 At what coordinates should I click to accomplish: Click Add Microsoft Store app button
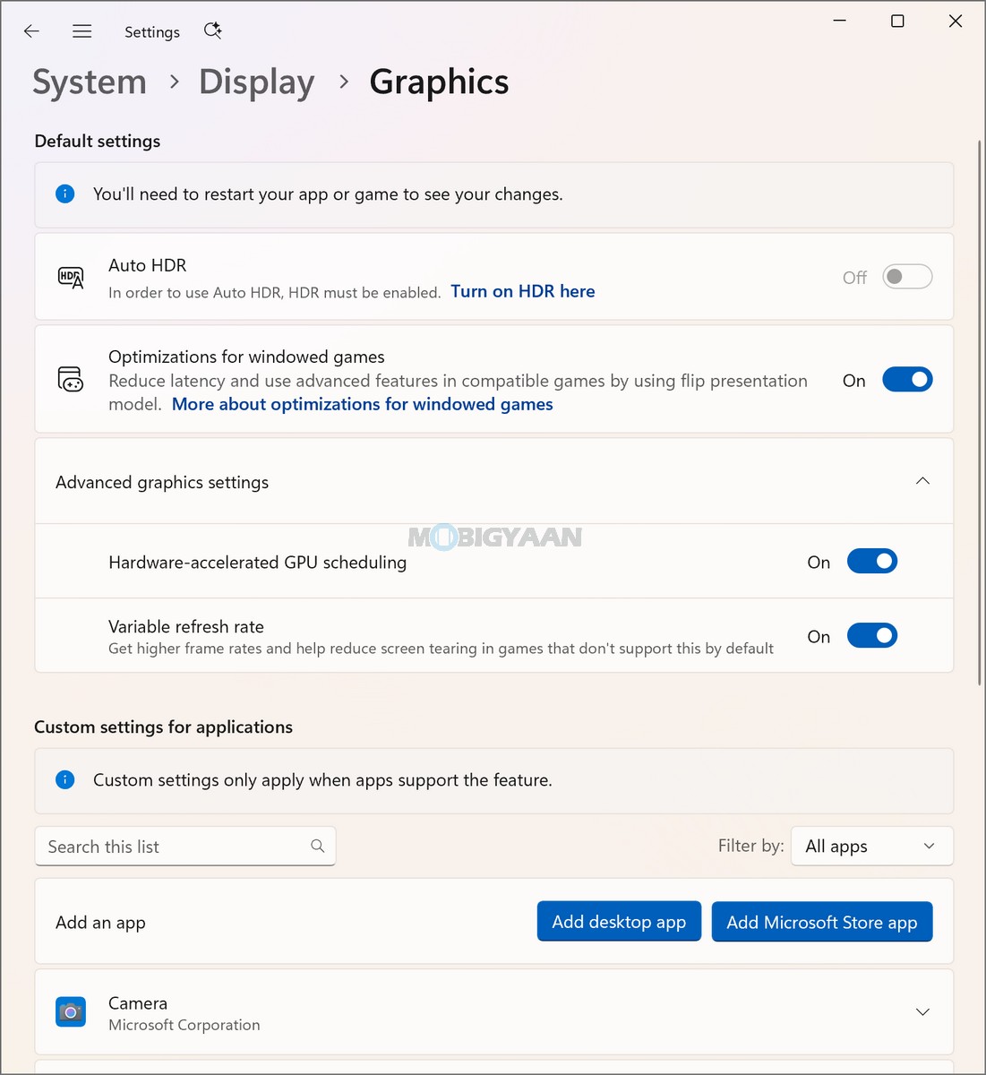click(822, 922)
